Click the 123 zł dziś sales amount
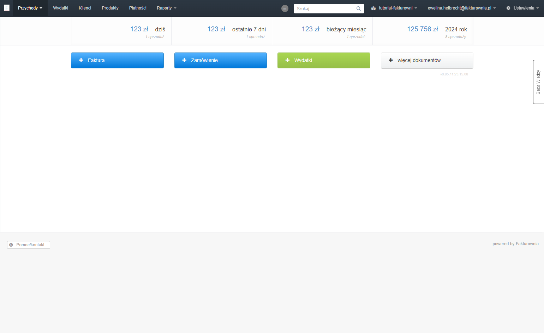Screen dimensions: 544x333 139,29
